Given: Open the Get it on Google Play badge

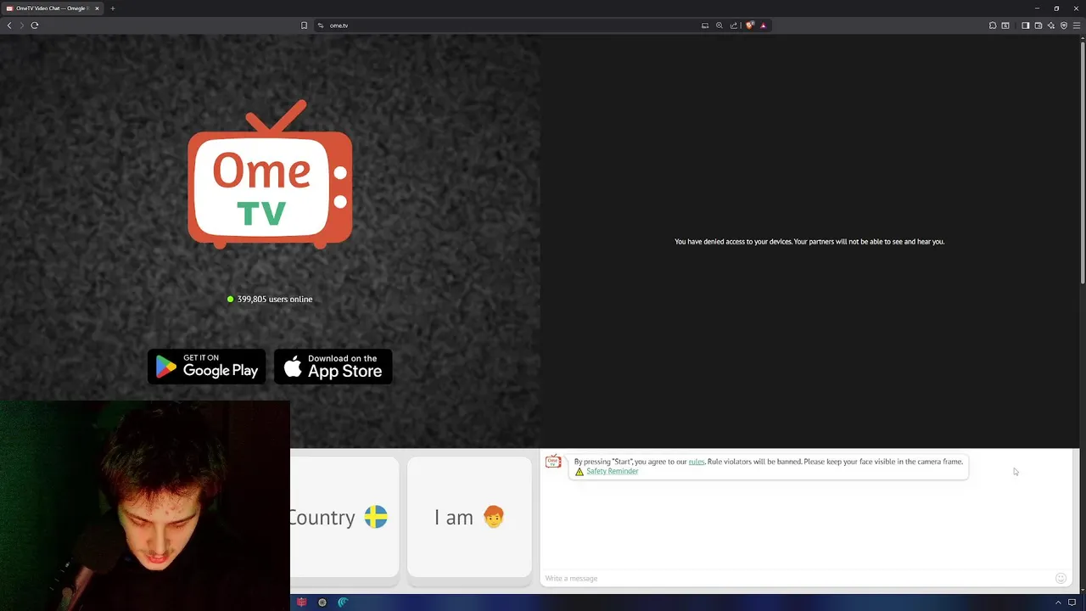Looking at the screenshot, I should point(207,367).
